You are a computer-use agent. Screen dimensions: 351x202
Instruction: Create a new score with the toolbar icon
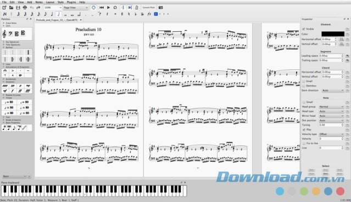click(4, 8)
